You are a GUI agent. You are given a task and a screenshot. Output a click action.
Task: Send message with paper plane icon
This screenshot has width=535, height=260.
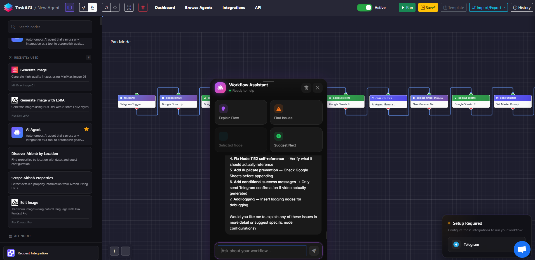pos(314,251)
